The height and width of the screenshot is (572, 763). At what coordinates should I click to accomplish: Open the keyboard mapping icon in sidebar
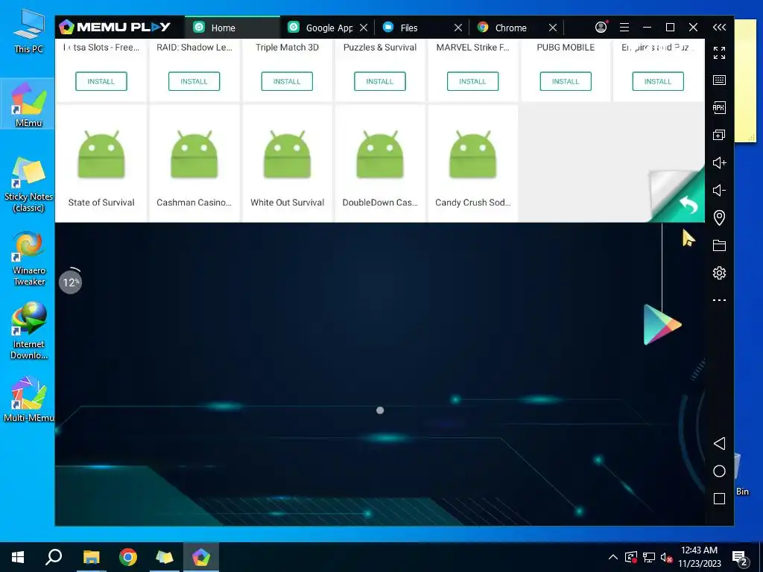pyautogui.click(x=719, y=80)
